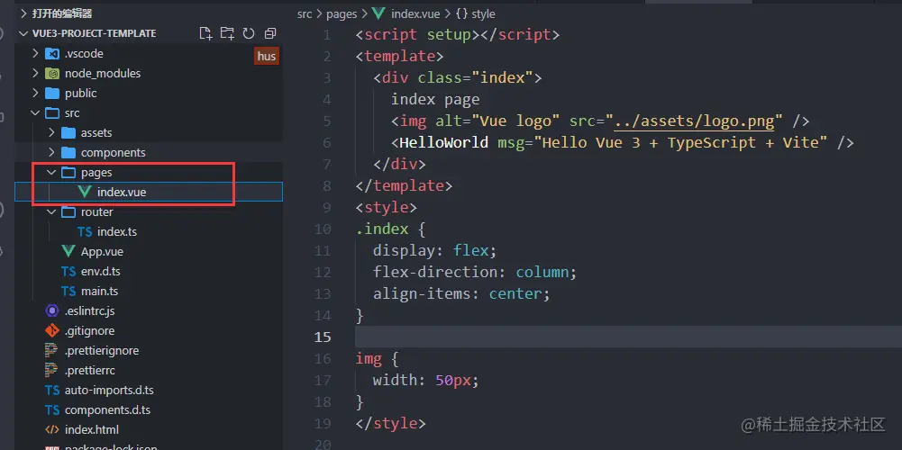The image size is (902, 450).
Task: Click the Vue icon beside index.vue file
Action: (85, 192)
